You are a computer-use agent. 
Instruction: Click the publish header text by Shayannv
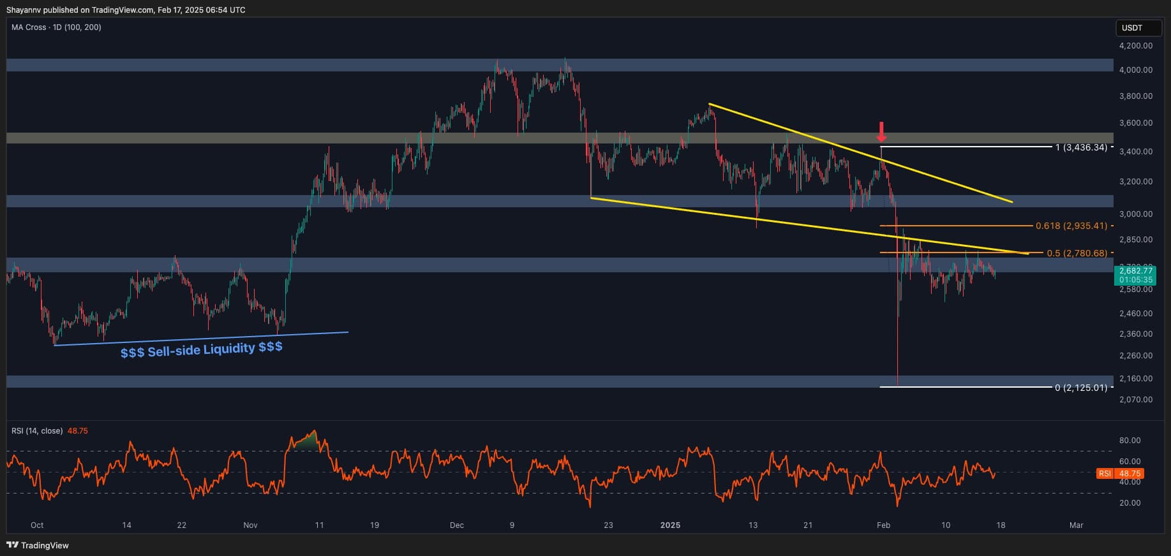click(x=126, y=10)
